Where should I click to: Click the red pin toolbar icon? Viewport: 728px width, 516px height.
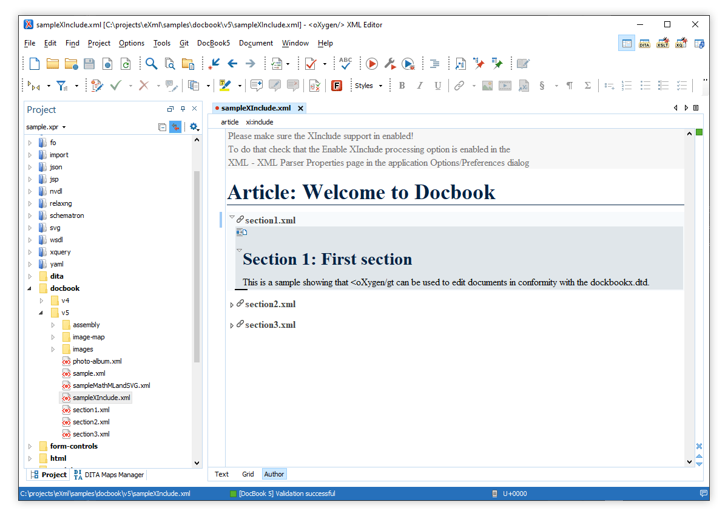479,64
